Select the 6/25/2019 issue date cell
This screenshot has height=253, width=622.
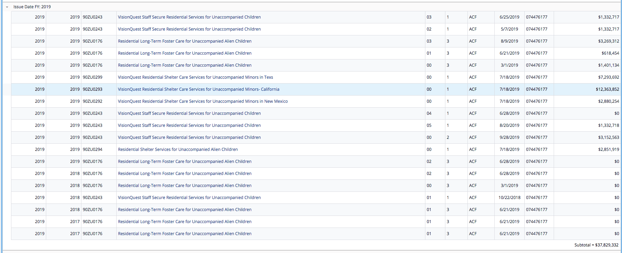pyautogui.click(x=510, y=17)
